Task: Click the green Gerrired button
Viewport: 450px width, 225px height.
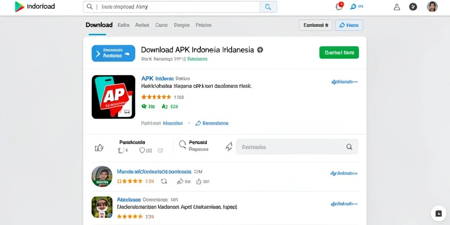Action: [x=339, y=53]
